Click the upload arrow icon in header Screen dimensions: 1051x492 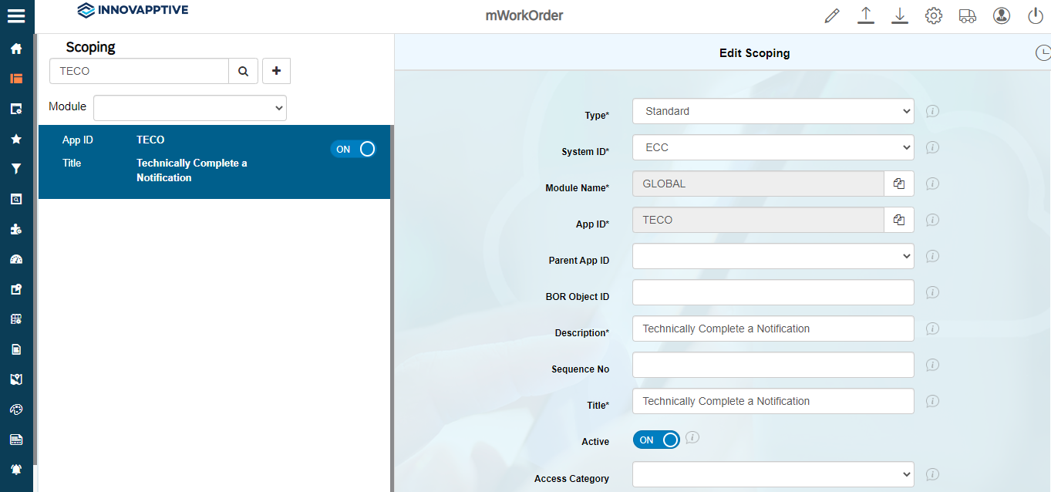[x=866, y=16]
